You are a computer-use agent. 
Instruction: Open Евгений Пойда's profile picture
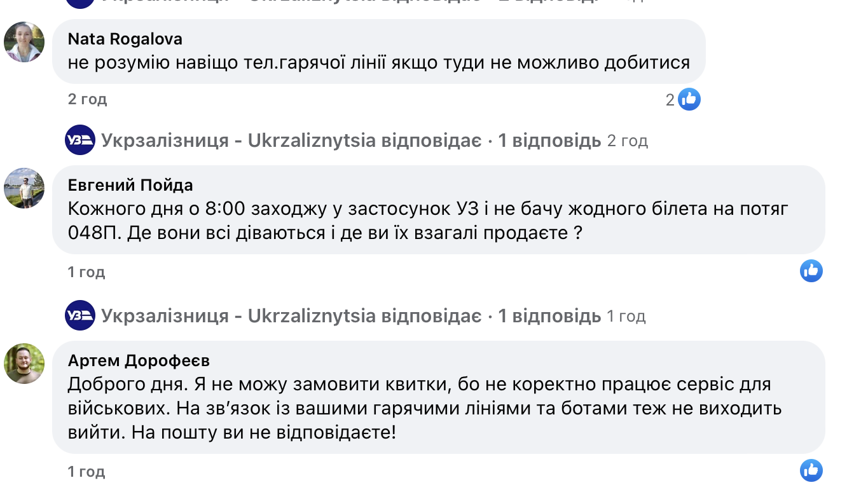[x=24, y=188]
